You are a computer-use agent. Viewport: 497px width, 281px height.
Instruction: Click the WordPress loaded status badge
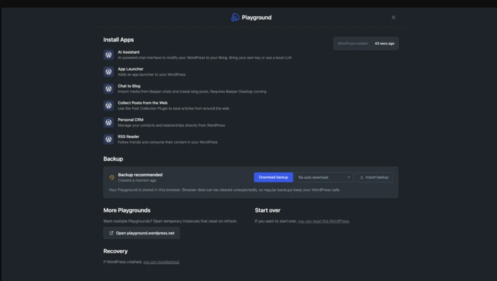coord(366,43)
